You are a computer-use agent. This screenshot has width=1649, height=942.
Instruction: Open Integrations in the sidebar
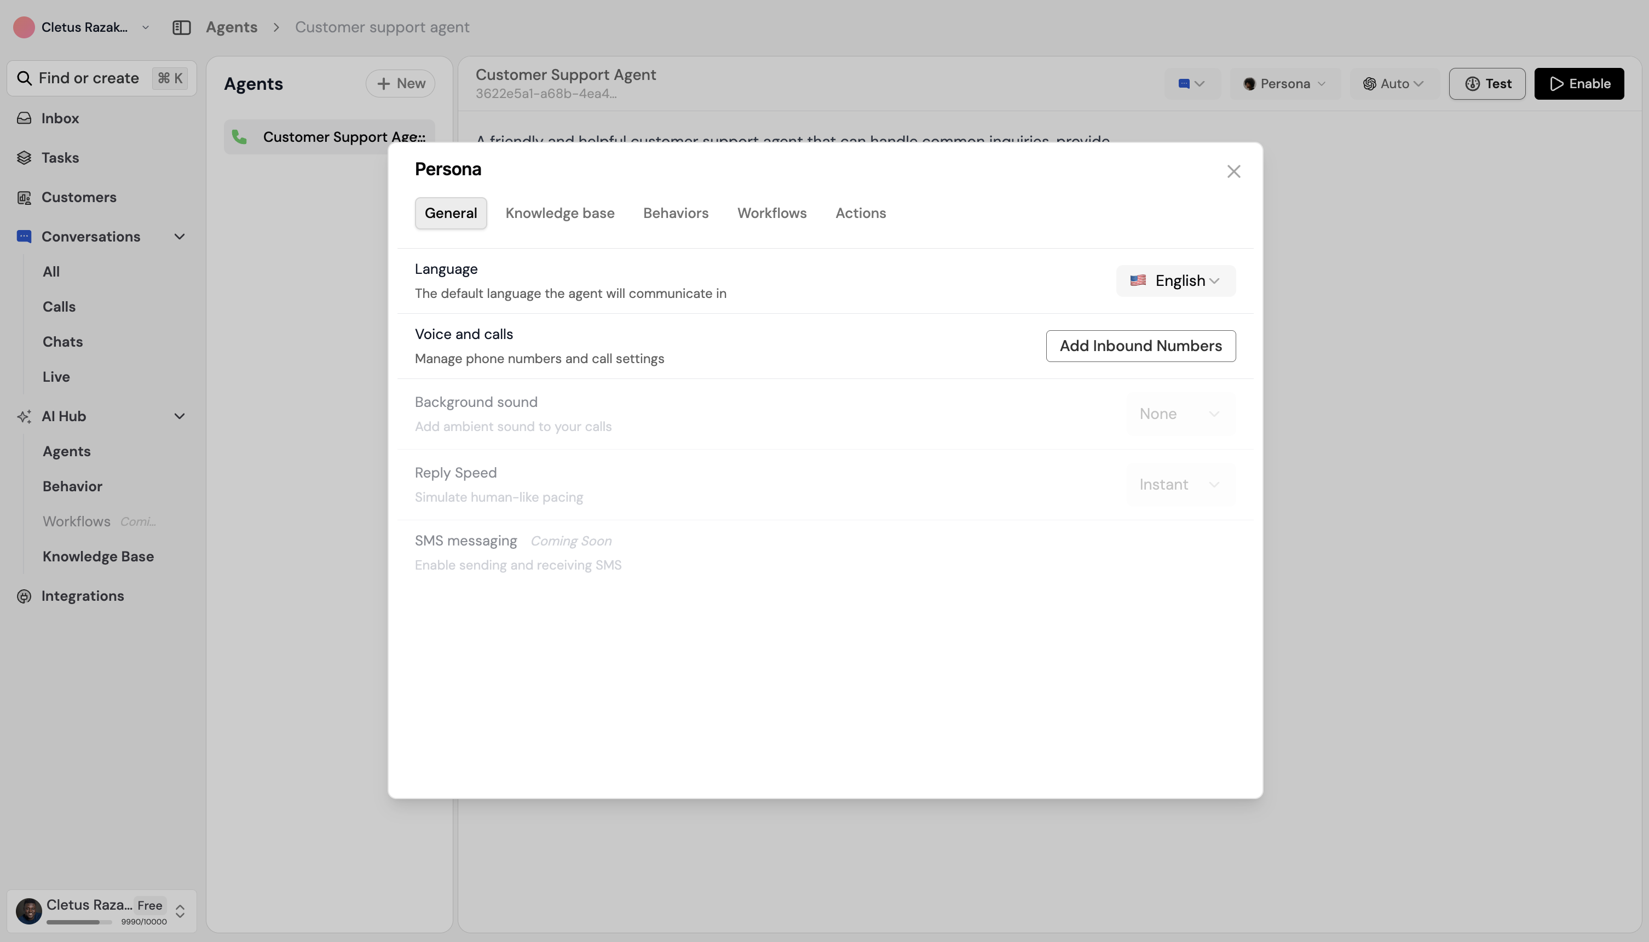coord(83,596)
